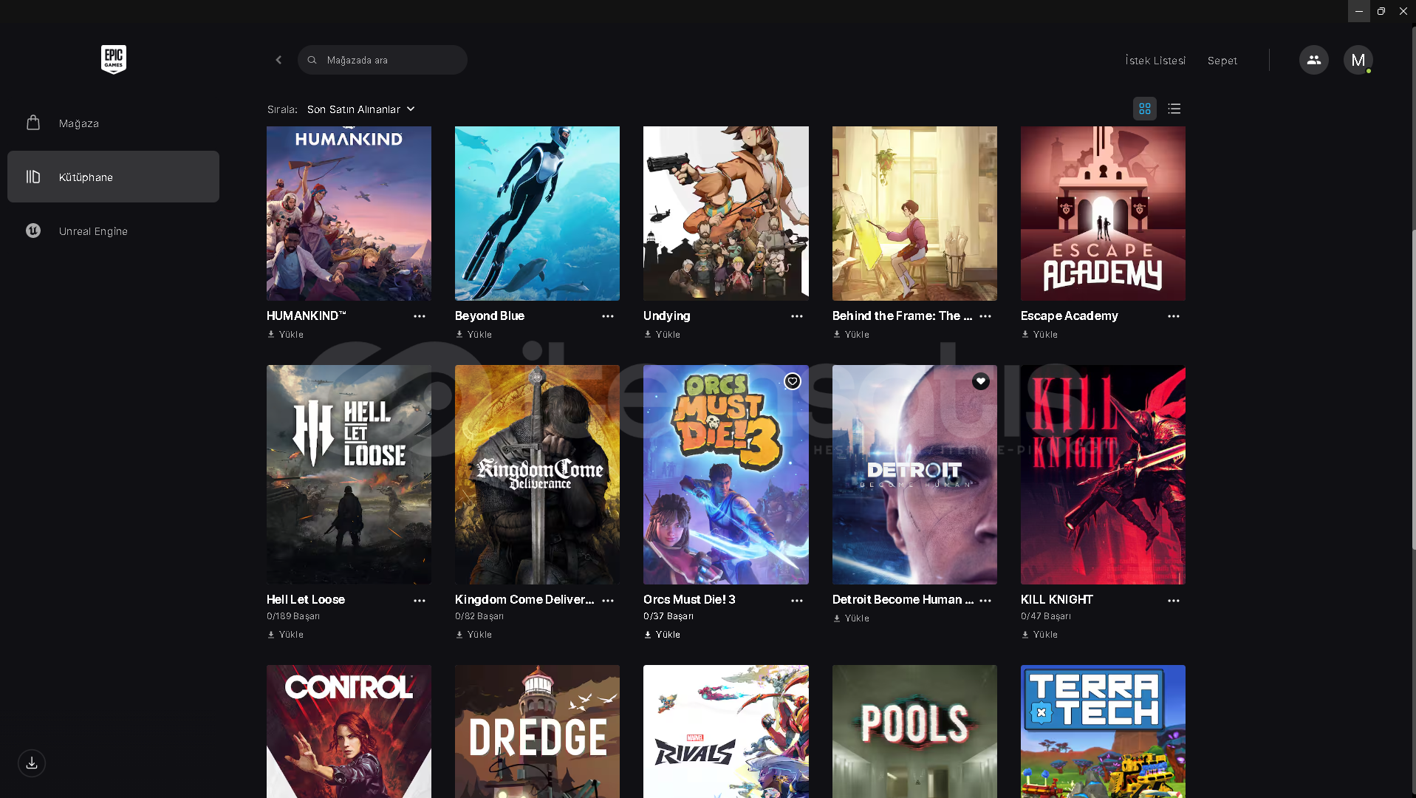
Task: Click the Epic Games logo
Action: [x=114, y=59]
